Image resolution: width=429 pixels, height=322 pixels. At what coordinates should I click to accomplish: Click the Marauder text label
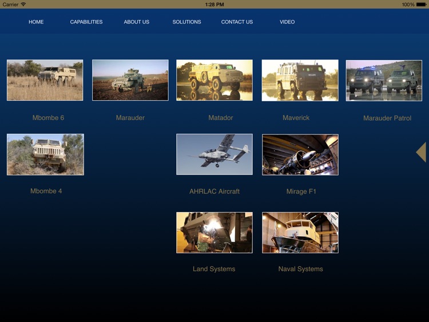pos(130,118)
